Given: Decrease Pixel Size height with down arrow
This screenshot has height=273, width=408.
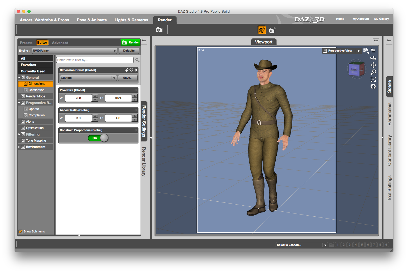Looking at the screenshot, I should [135, 100].
